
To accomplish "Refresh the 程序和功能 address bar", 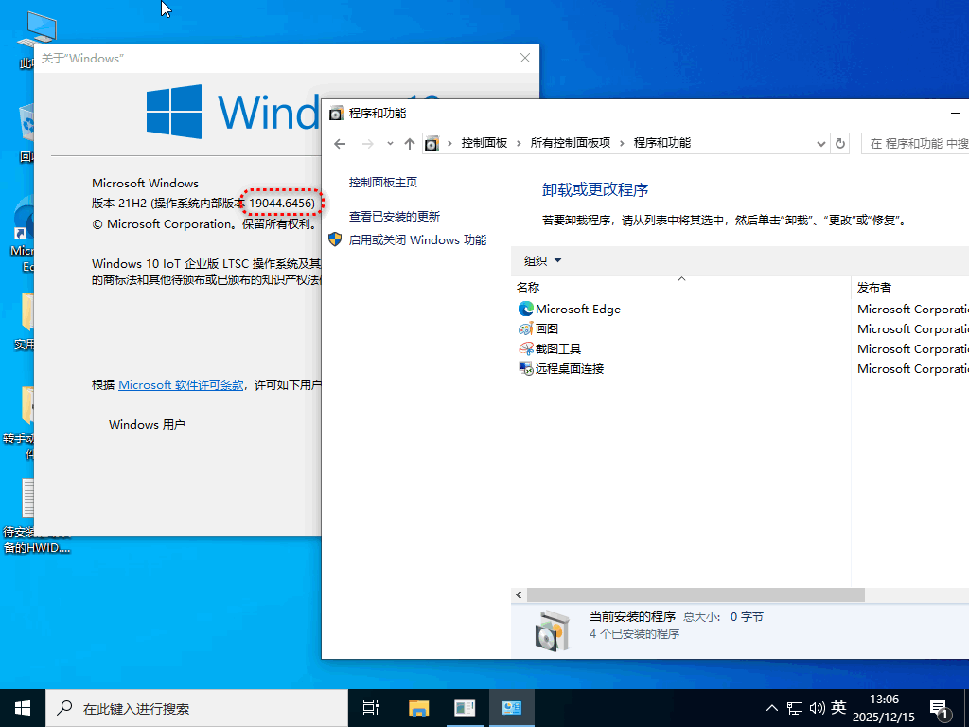I will (839, 143).
